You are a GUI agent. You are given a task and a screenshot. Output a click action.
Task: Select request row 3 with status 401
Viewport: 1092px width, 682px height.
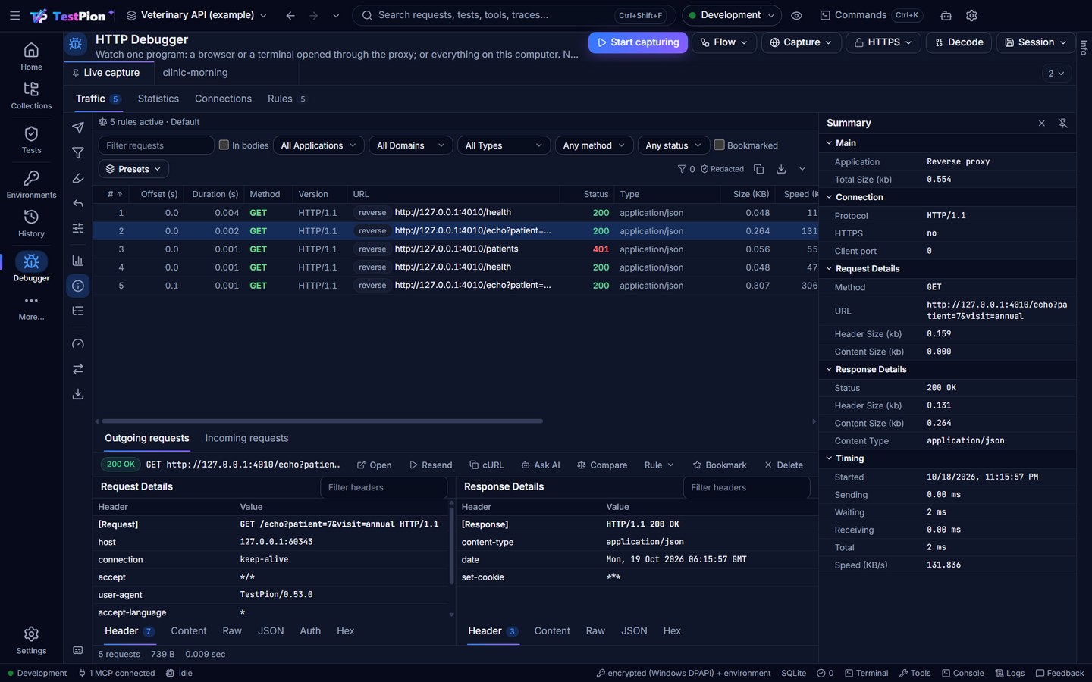point(455,249)
